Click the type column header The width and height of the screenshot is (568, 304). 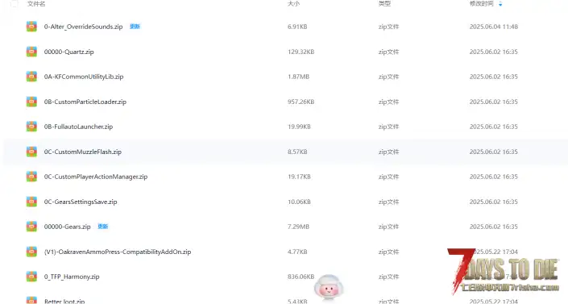tap(384, 3)
